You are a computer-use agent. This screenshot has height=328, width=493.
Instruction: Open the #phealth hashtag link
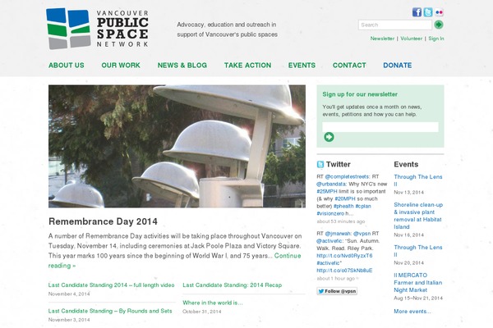coord(343,206)
